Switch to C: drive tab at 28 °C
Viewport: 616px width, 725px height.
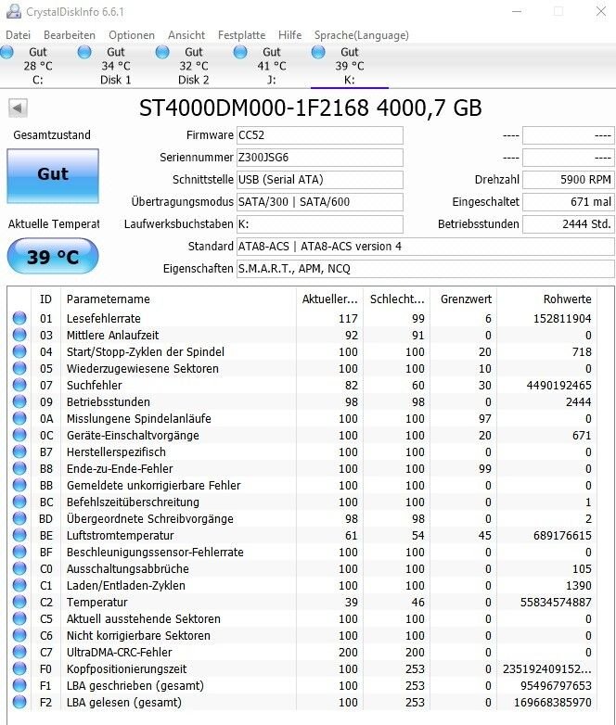38,66
